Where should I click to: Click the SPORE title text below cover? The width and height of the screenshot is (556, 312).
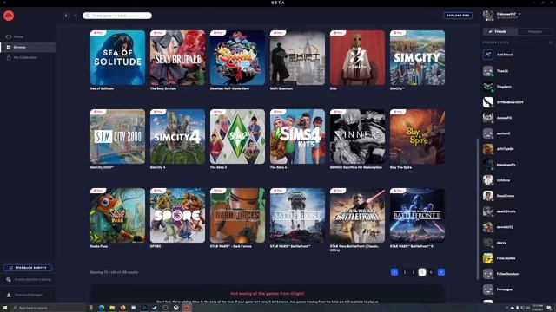click(x=156, y=246)
